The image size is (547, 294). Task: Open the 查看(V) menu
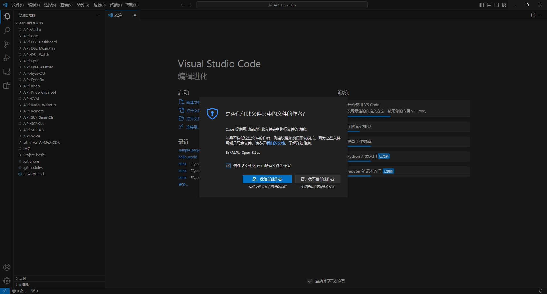pos(66,5)
